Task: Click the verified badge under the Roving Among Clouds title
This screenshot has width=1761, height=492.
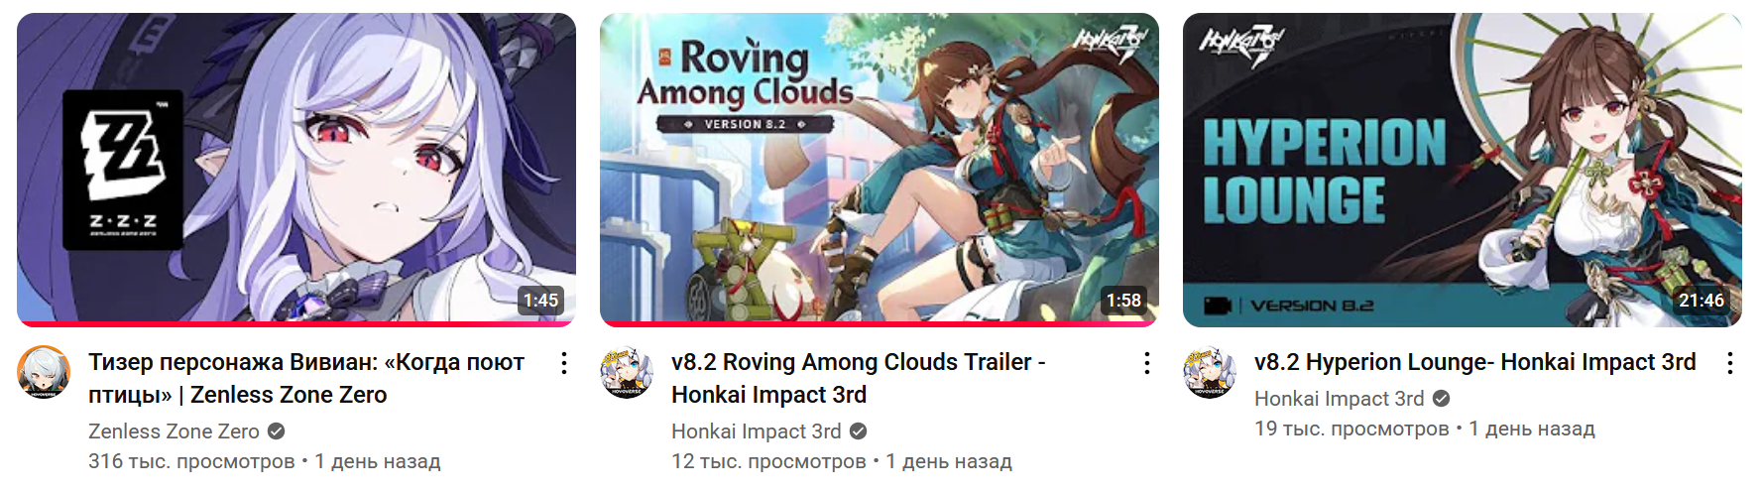Action: (859, 431)
